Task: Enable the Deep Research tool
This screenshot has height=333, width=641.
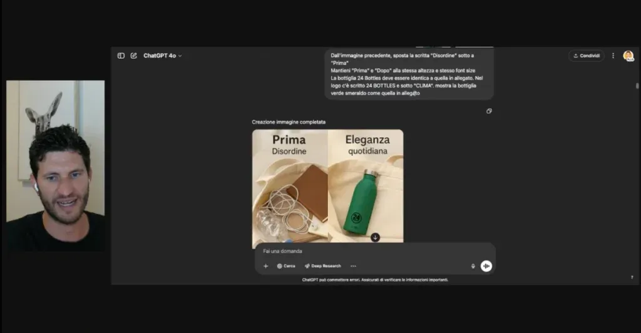Action: pyautogui.click(x=322, y=266)
